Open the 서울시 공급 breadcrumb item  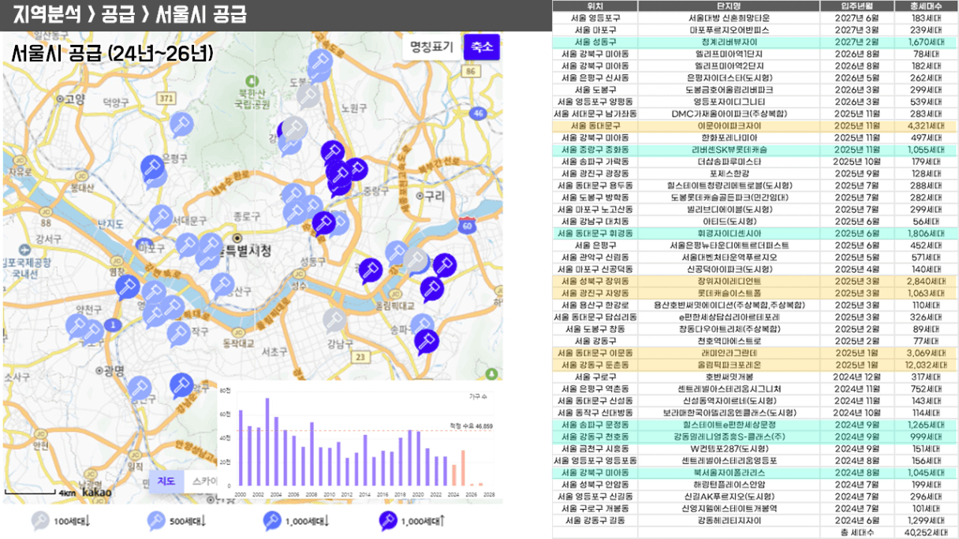pyautogui.click(x=202, y=14)
